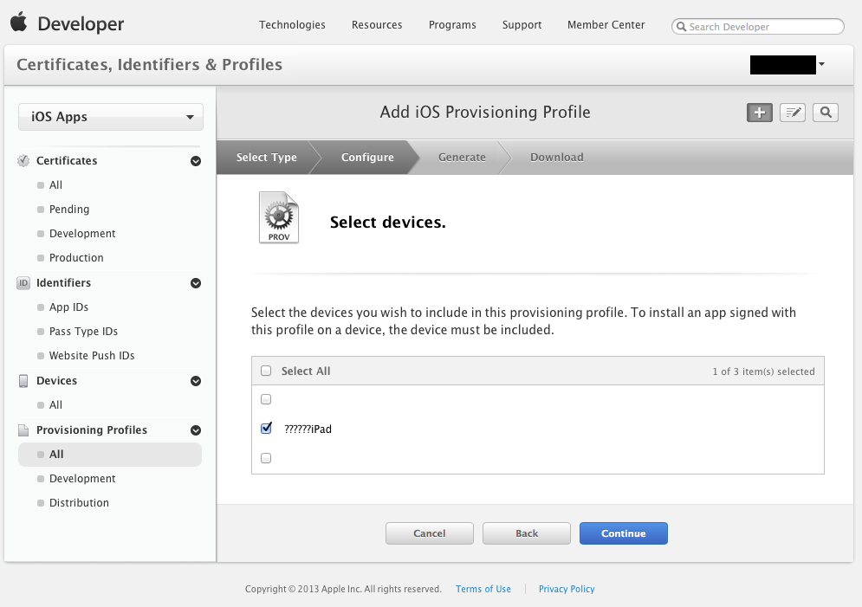Click the Provisioning Profiles section heading
The height and width of the screenshot is (607, 862).
tap(92, 430)
